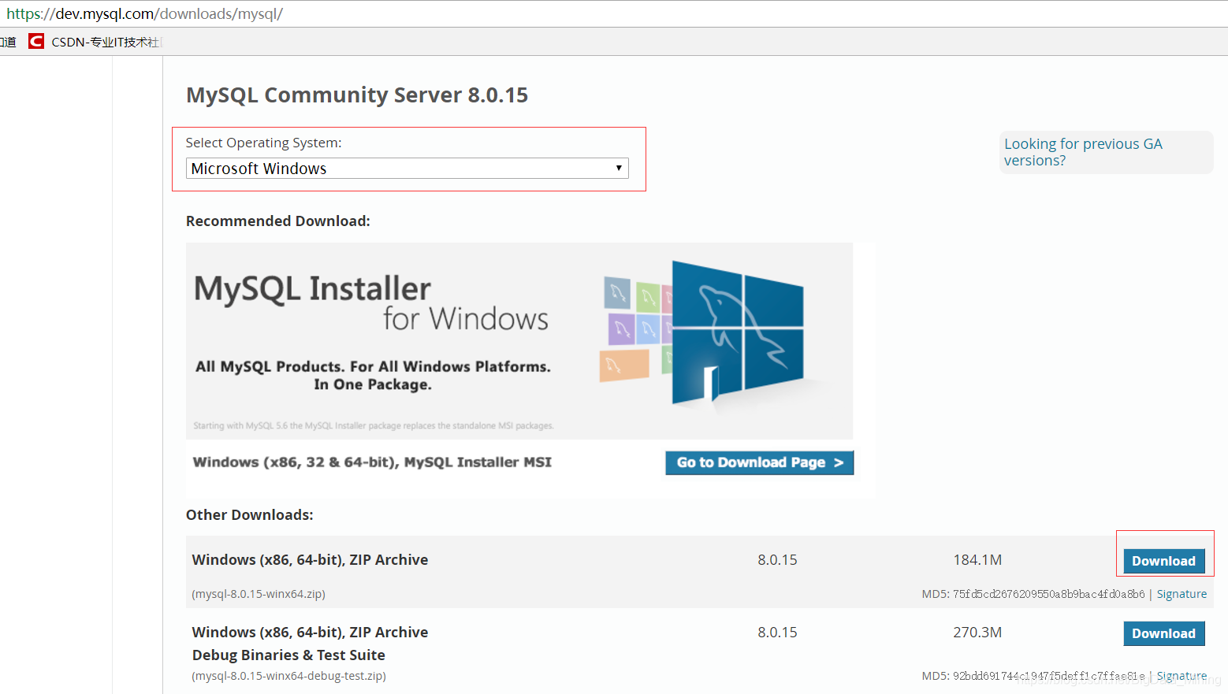
Task: Click the MySQL Community Server 8.0.15 heading
Action: pyautogui.click(x=357, y=95)
